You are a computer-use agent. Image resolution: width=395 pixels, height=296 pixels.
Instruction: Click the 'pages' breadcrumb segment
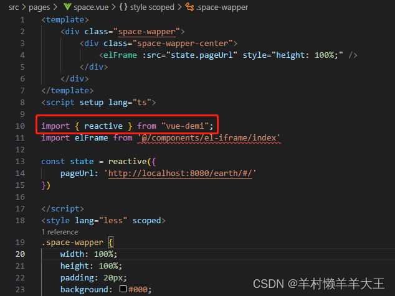click(x=39, y=7)
